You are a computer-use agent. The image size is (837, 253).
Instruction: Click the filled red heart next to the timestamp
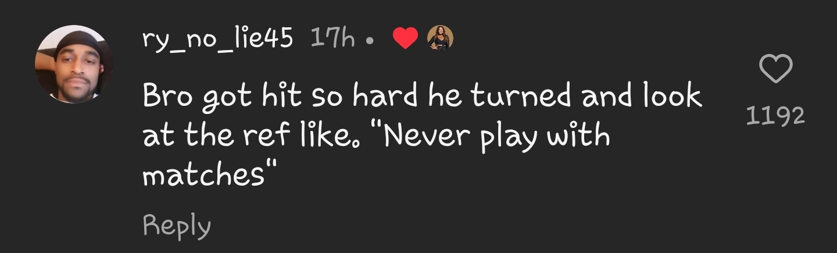405,39
